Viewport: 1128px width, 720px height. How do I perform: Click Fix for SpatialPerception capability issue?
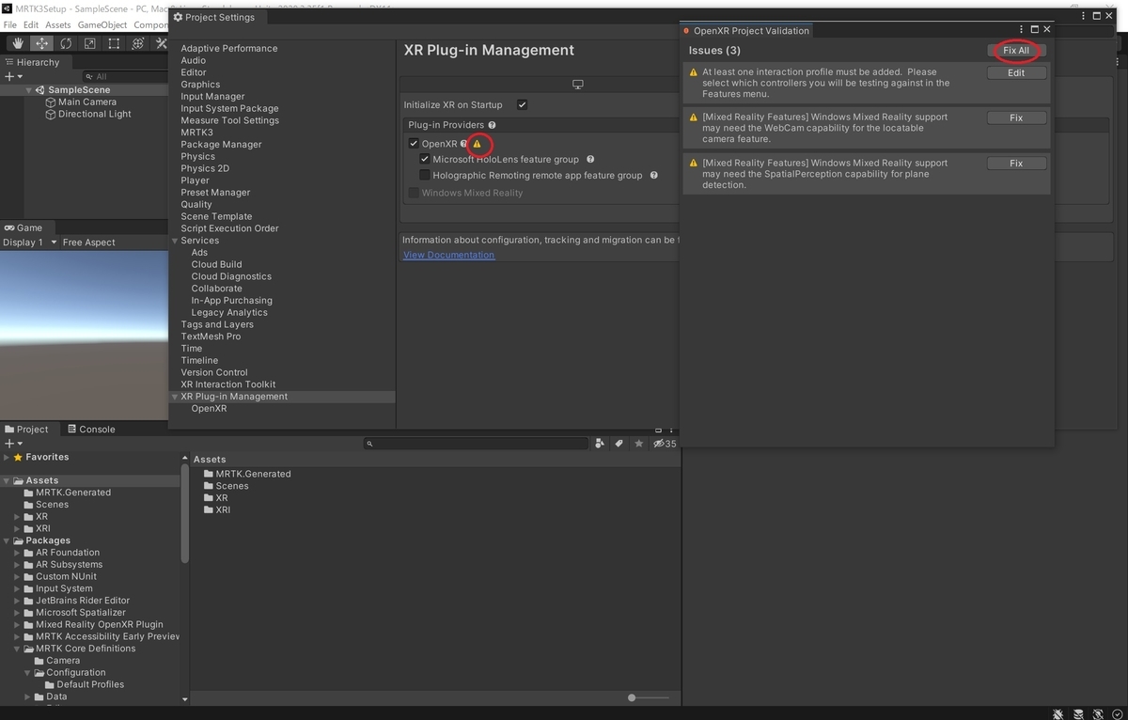click(x=1016, y=164)
